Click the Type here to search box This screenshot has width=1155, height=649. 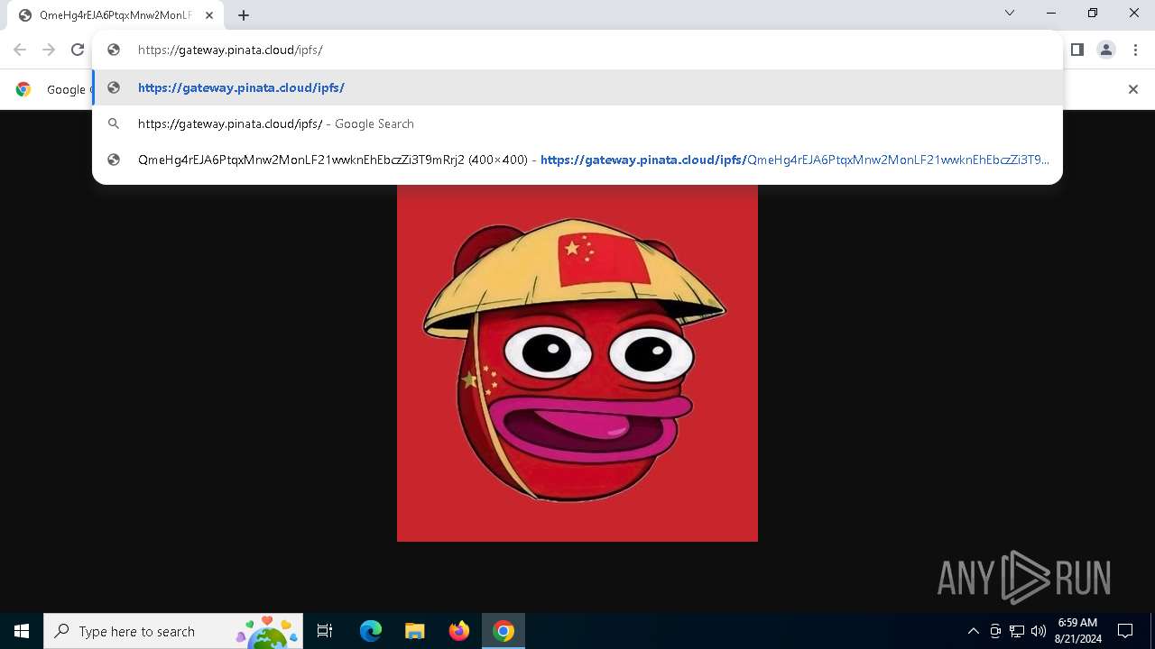tap(173, 631)
